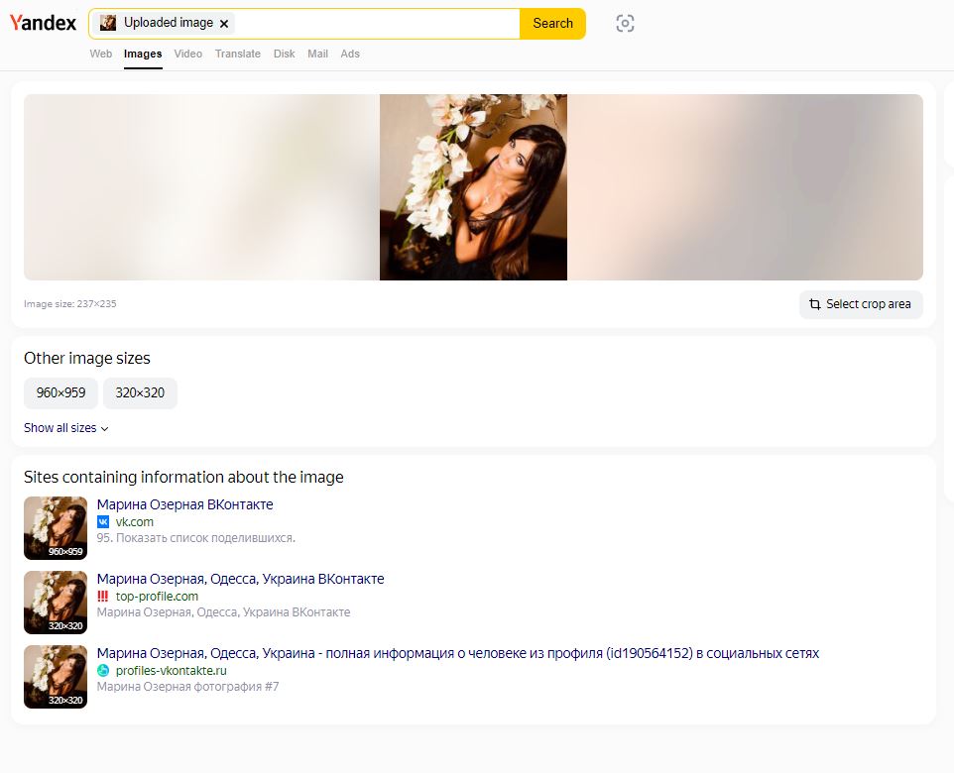
Task: Click the yellow Search button
Action: point(552,24)
